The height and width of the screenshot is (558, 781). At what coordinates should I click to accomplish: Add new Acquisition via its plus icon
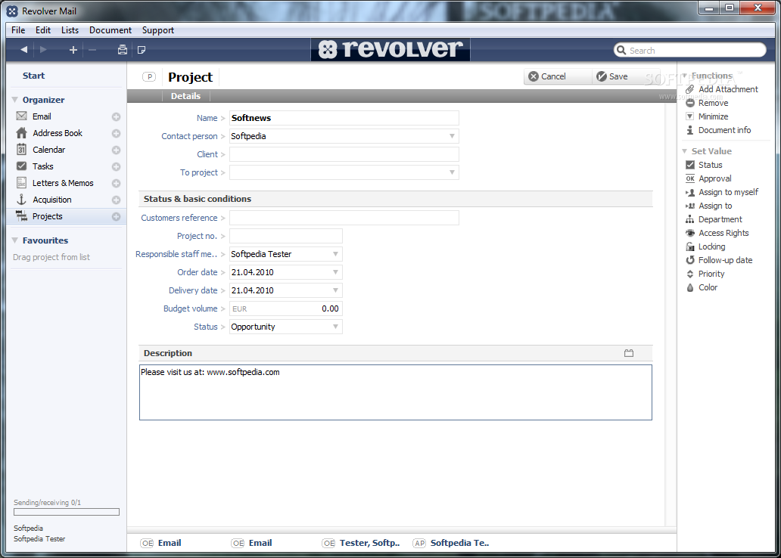(x=116, y=200)
